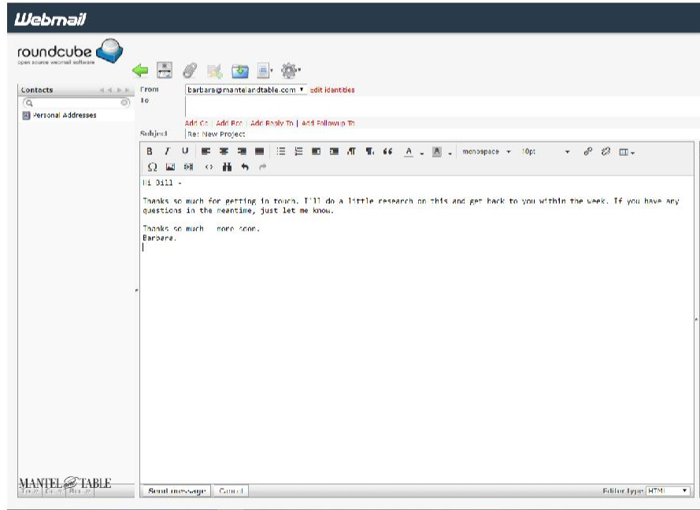The height and width of the screenshot is (510, 700).
Task: Save the message as draft
Action: click(x=239, y=71)
